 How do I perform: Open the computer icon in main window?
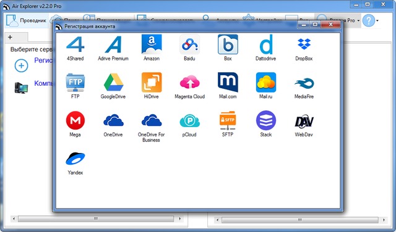(x=21, y=88)
